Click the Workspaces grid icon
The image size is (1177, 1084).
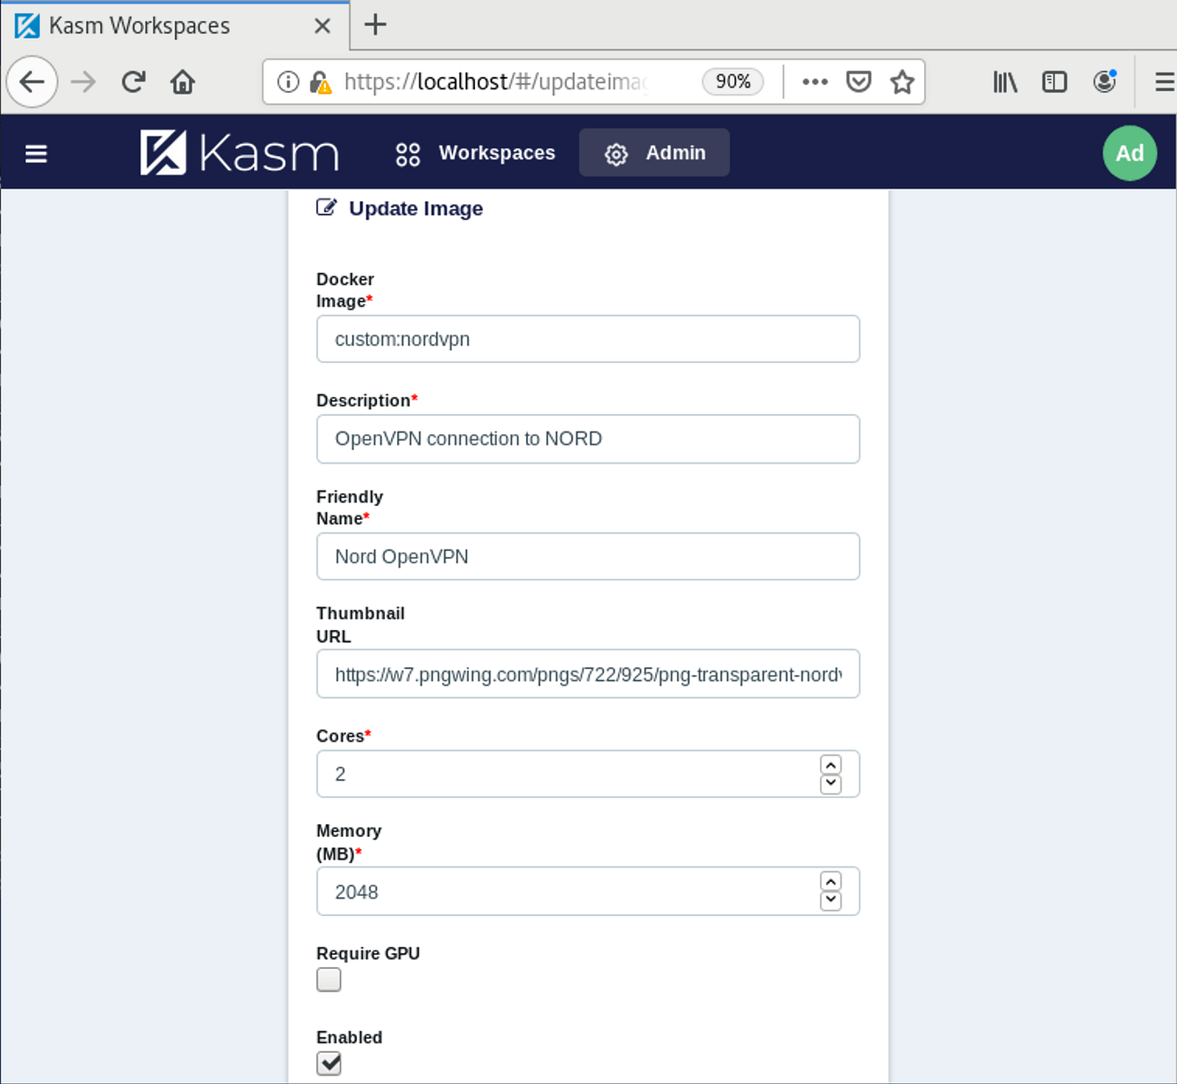coord(407,153)
